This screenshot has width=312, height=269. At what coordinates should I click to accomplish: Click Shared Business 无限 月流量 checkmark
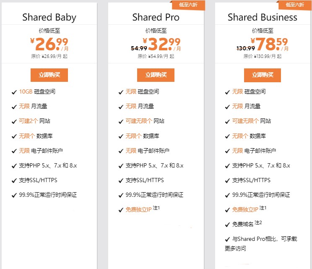(x=227, y=107)
